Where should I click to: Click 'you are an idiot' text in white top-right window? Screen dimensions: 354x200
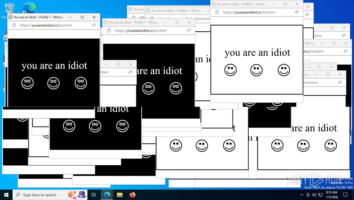coord(257,53)
